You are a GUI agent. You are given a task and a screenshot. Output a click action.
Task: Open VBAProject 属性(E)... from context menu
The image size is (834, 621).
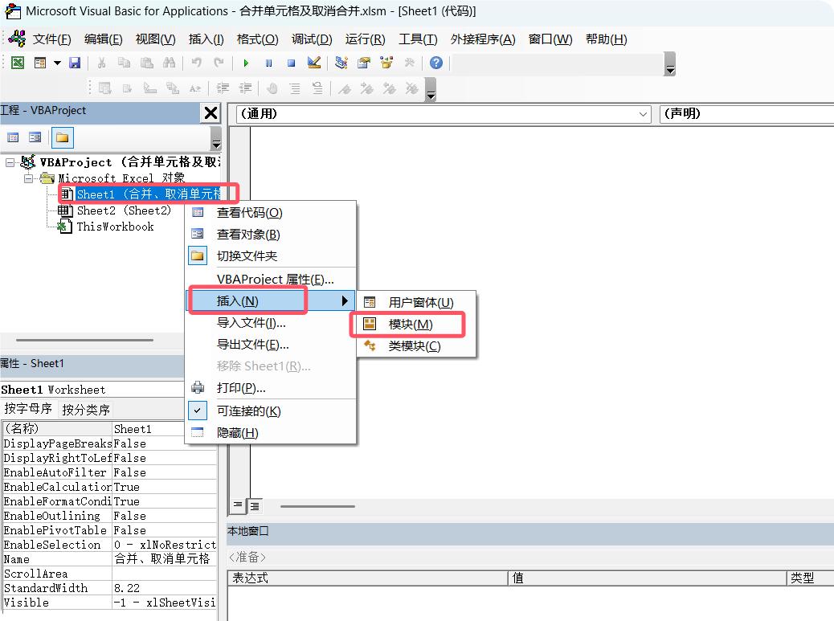pyautogui.click(x=270, y=279)
